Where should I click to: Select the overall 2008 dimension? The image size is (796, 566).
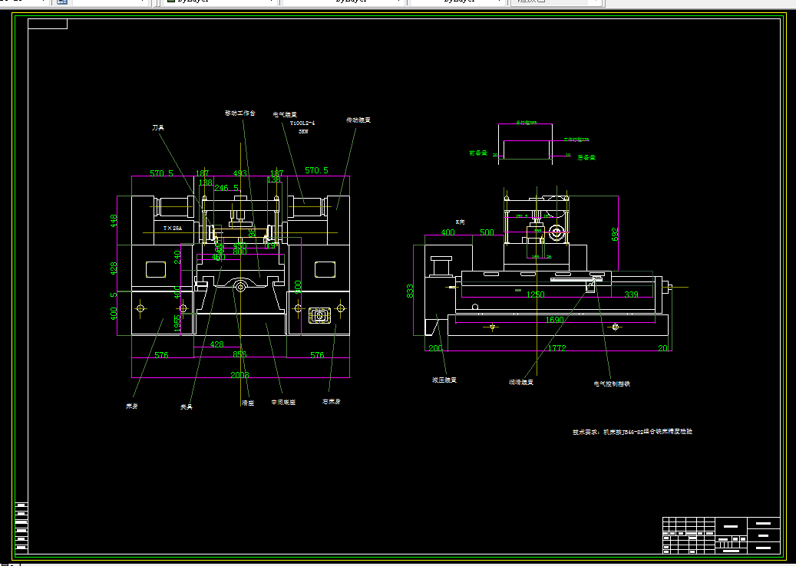239,375
